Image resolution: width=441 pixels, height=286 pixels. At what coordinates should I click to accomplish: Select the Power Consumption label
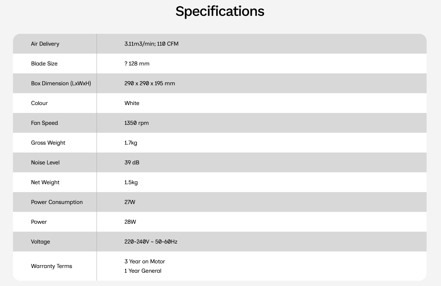pyautogui.click(x=57, y=202)
